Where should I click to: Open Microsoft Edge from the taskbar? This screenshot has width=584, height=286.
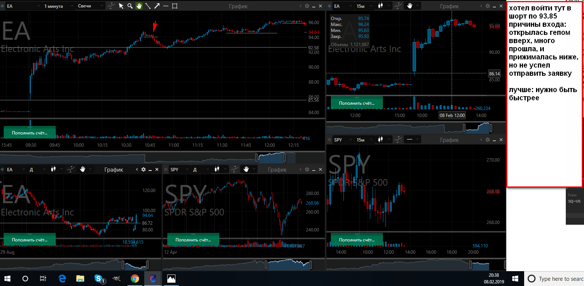pos(62,279)
